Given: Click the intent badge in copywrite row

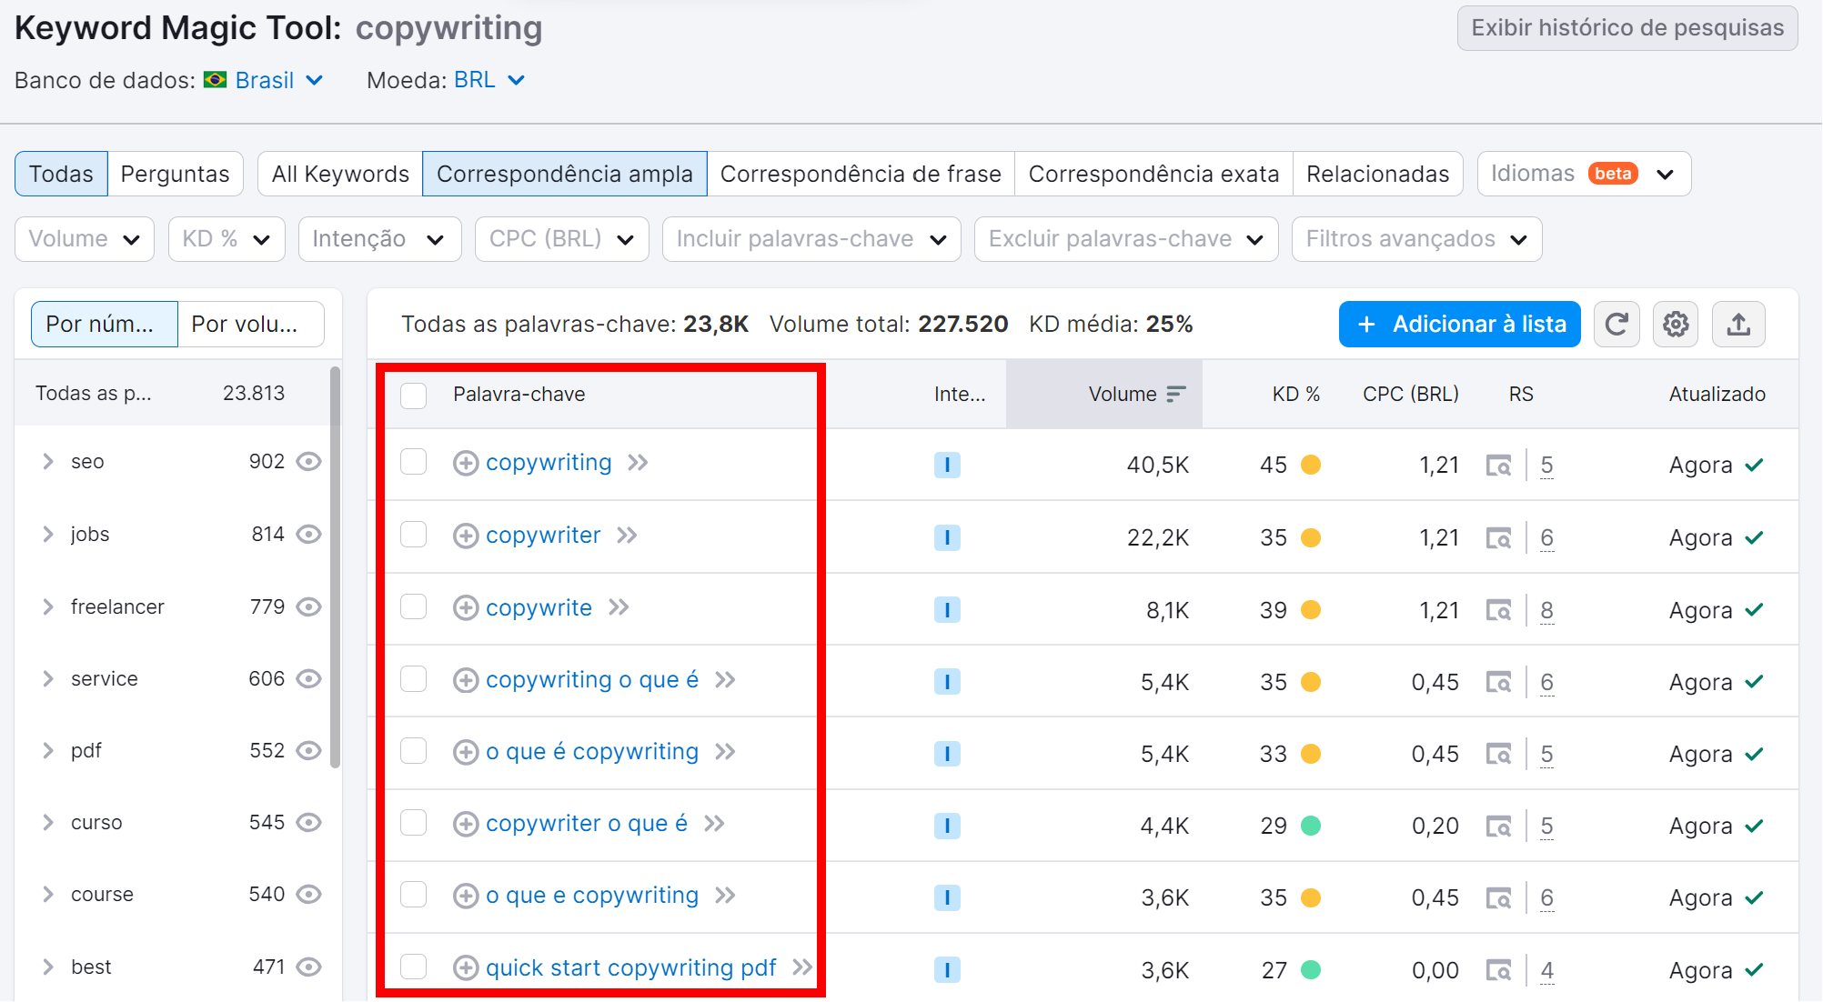Looking at the screenshot, I should [x=947, y=610].
